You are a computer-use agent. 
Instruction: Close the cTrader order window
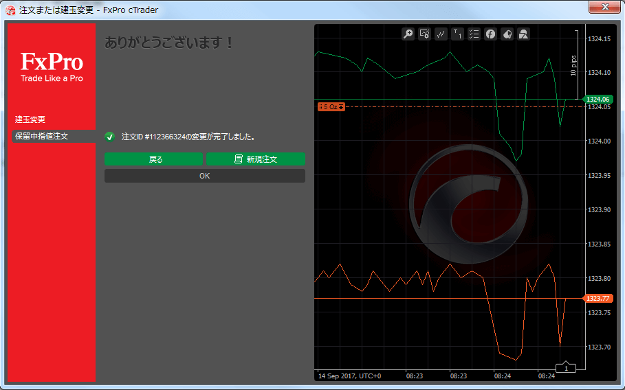pos(605,7)
